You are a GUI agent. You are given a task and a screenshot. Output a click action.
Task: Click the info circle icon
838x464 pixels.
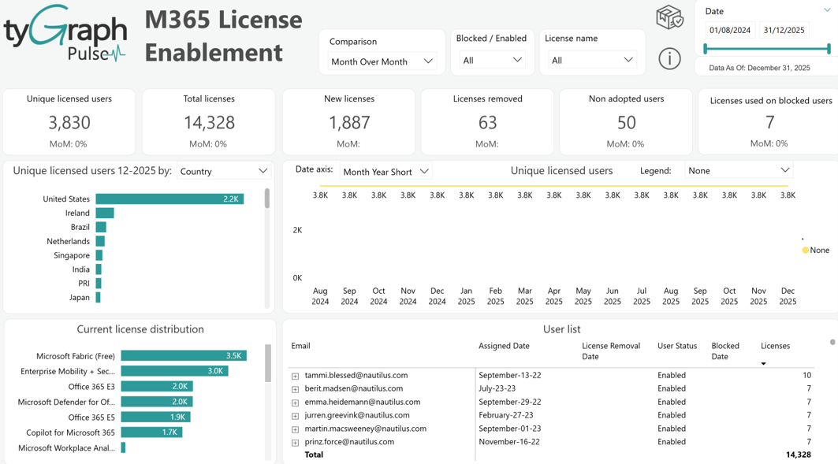(669, 58)
